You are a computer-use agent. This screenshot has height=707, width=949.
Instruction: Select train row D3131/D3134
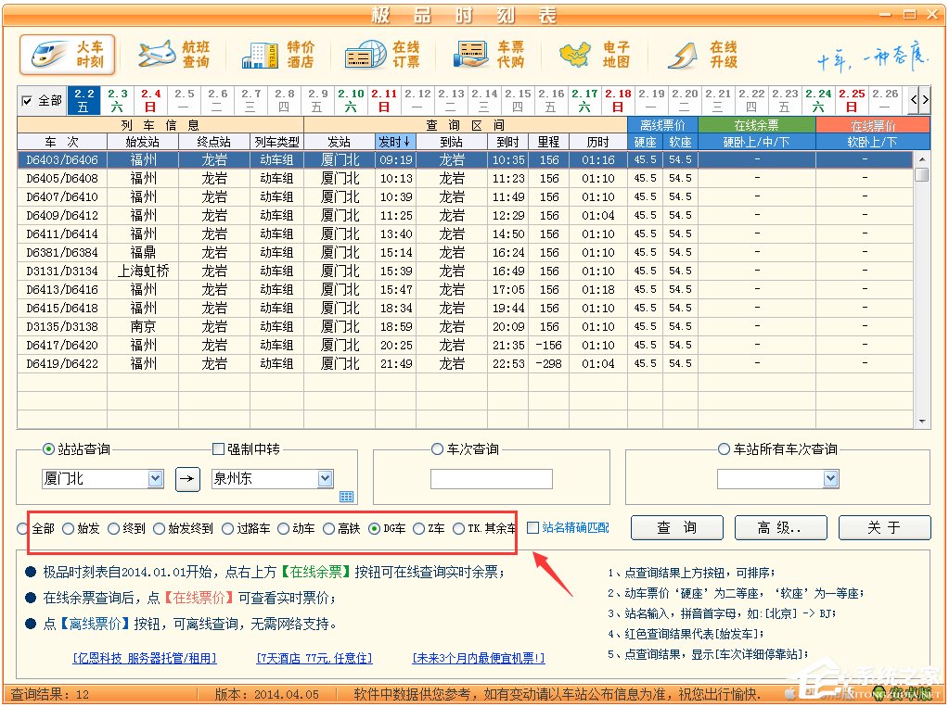tap(465, 271)
